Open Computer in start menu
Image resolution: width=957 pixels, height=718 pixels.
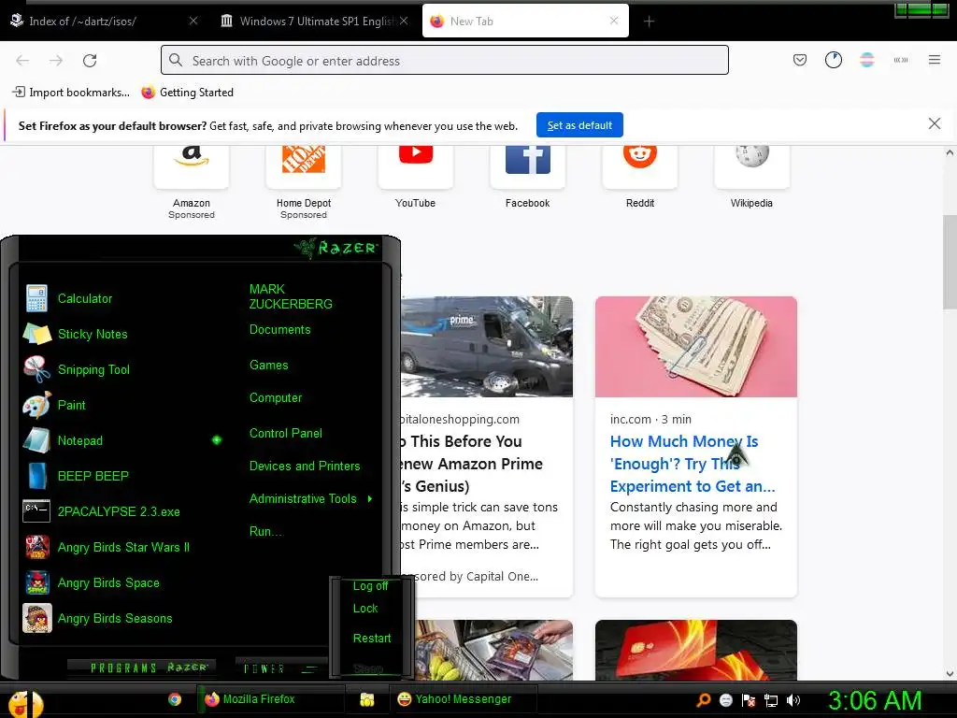click(276, 397)
